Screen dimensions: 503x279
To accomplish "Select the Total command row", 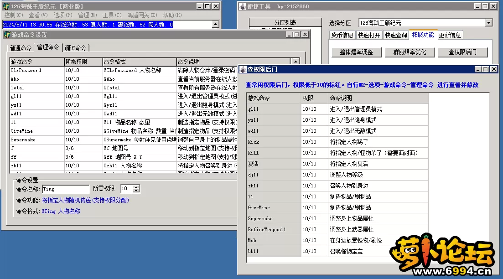I will pyautogui.click(x=124, y=88).
